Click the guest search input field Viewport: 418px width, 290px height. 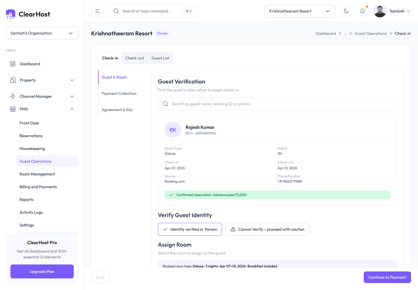point(278,104)
